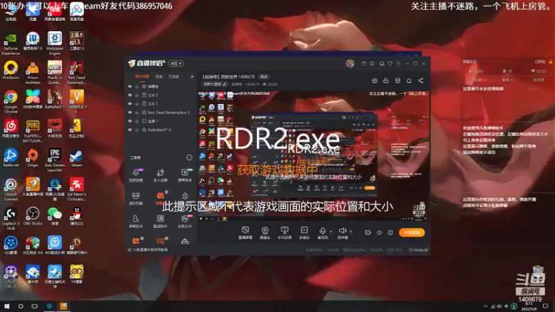Add a camera source from bottom toolbar
The width and height of the screenshot is (555, 312).
(x=265, y=233)
